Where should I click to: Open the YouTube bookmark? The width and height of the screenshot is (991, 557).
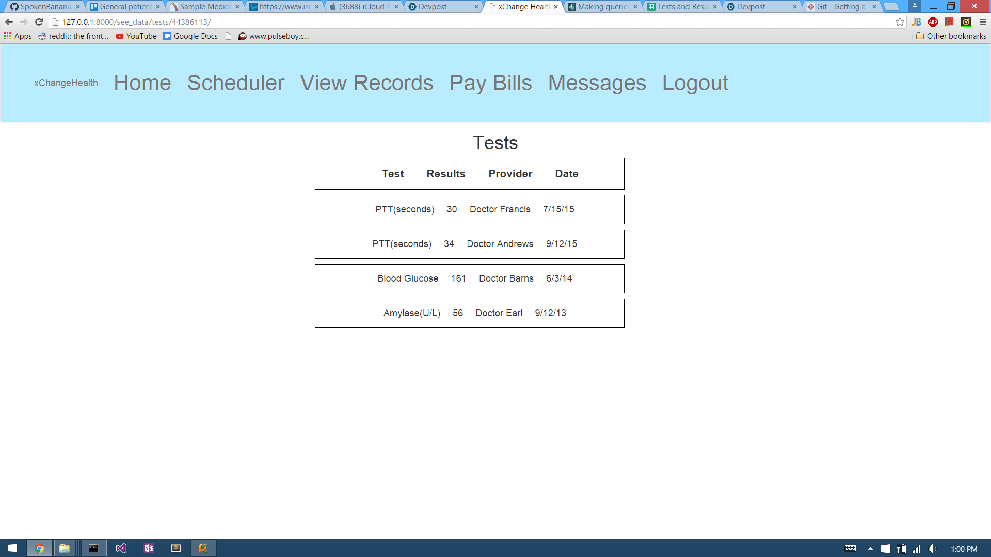point(136,36)
